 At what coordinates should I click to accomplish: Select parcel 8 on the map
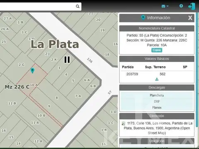[57, 98]
